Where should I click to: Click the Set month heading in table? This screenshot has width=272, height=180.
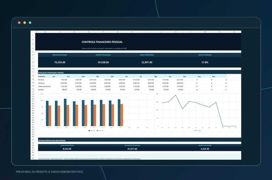(x=170, y=77)
